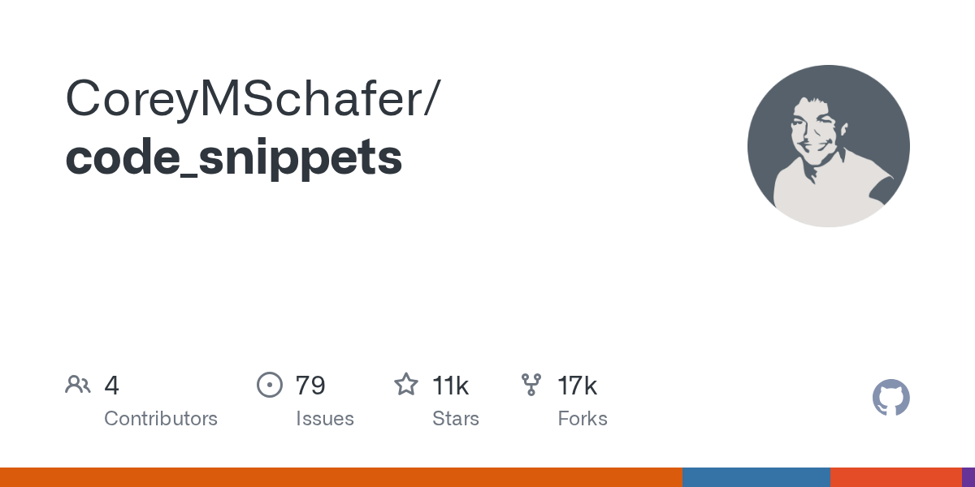Image resolution: width=975 pixels, height=487 pixels.
Task: Click the Stars star icon
Action: tap(406, 384)
